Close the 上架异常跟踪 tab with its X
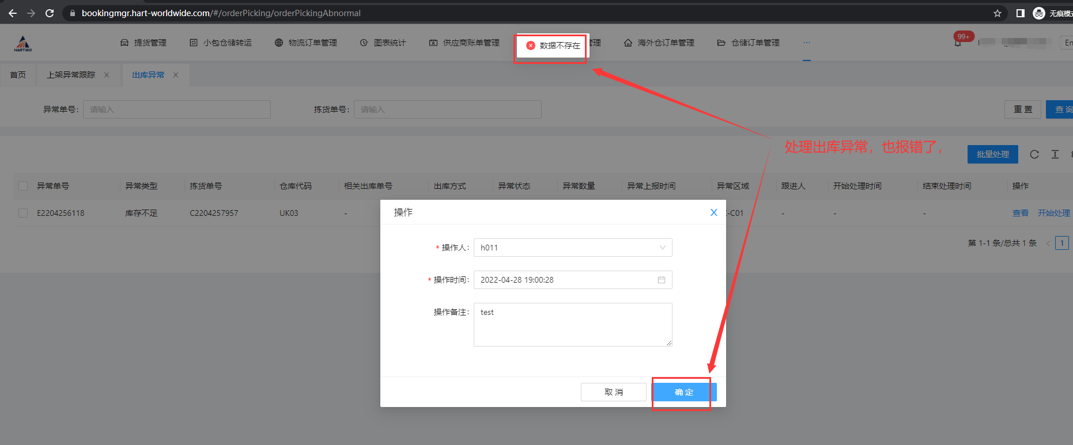 click(107, 75)
